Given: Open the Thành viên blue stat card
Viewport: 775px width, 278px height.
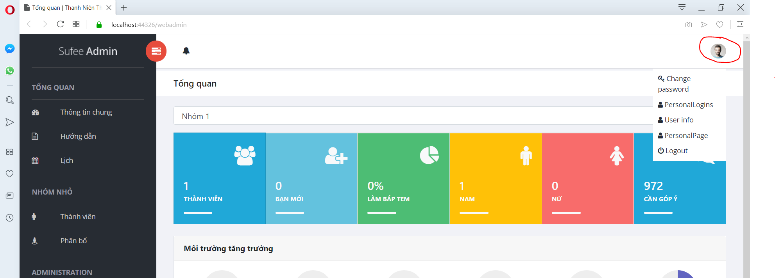Looking at the screenshot, I should [x=220, y=178].
